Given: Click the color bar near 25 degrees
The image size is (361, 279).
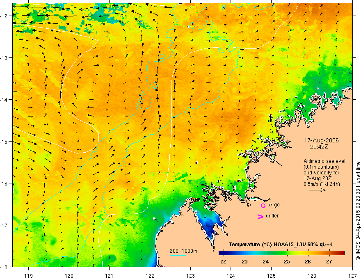Looking at the screenshot, I should click(287, 253).
